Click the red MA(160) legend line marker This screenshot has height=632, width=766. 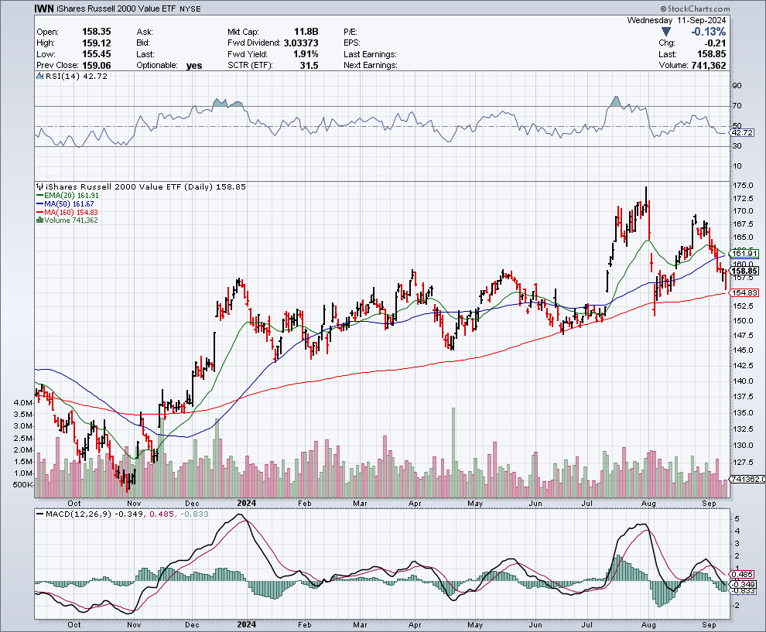[x=39, y=212]
